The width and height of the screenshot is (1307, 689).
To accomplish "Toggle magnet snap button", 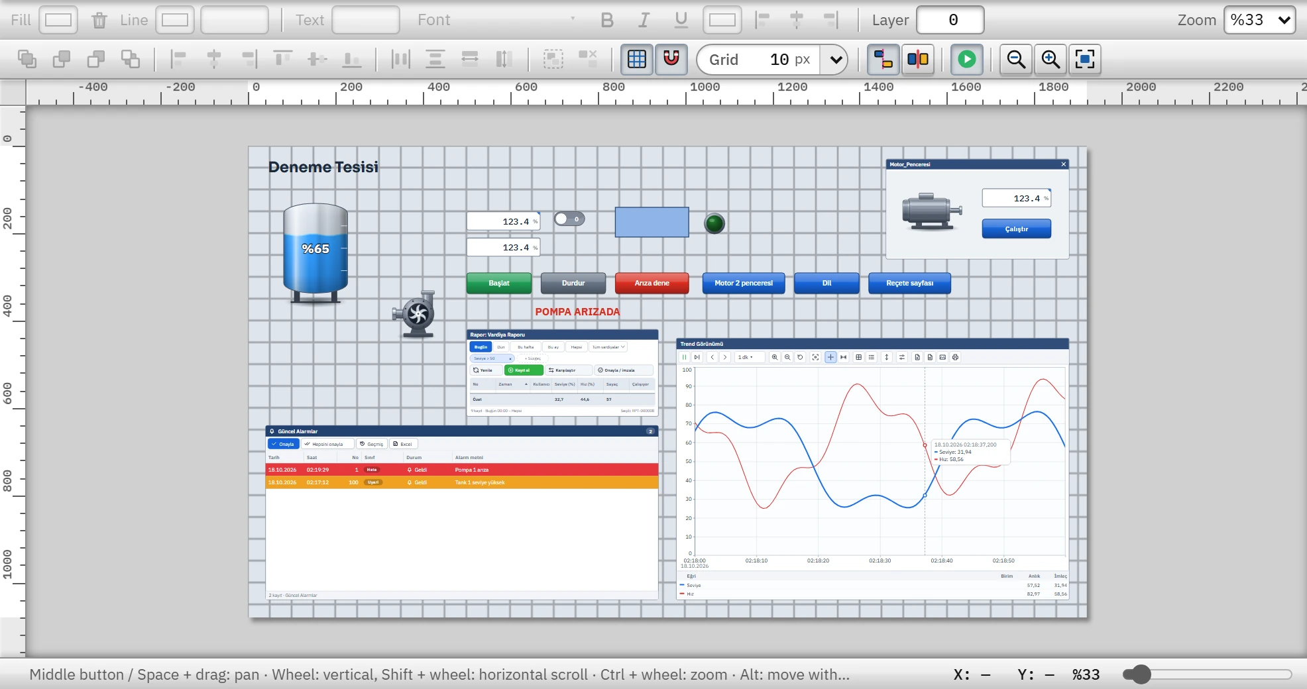I will (671, 59).
